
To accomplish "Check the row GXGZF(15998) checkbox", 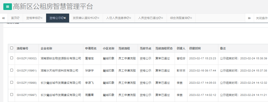I will (12, 82).
